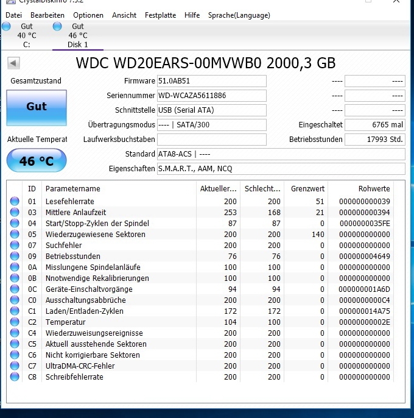The image size is (414, 418).
Task: Open the Bearbeiten menu
Action: pos(47,15)
